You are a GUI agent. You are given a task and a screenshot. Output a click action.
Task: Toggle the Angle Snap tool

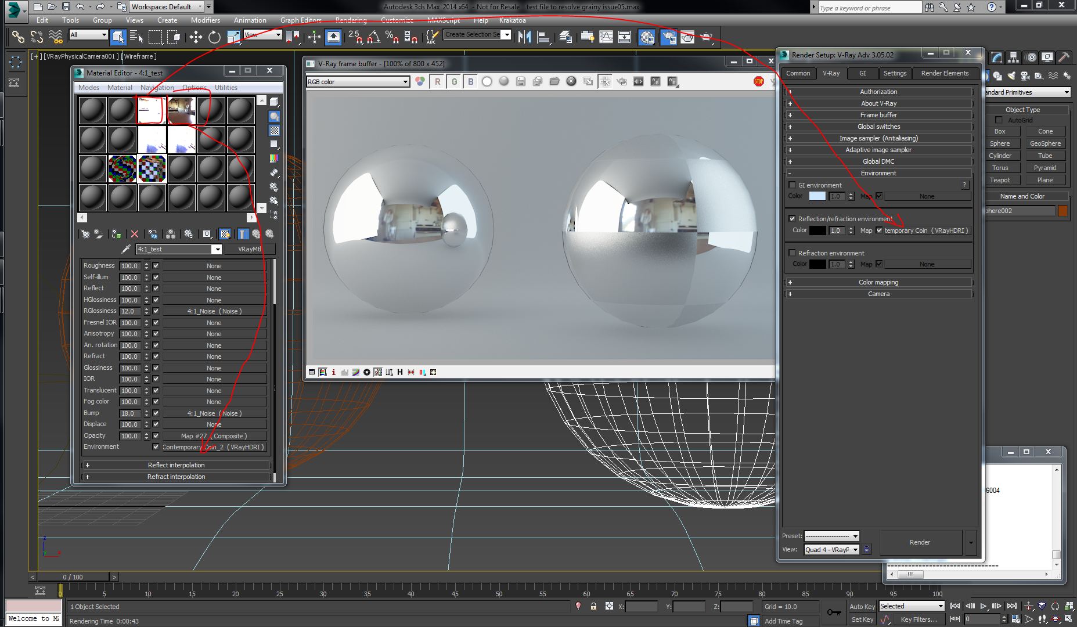[374, 37]
